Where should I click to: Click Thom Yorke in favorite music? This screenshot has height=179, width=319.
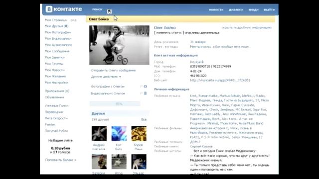(228, 123)
